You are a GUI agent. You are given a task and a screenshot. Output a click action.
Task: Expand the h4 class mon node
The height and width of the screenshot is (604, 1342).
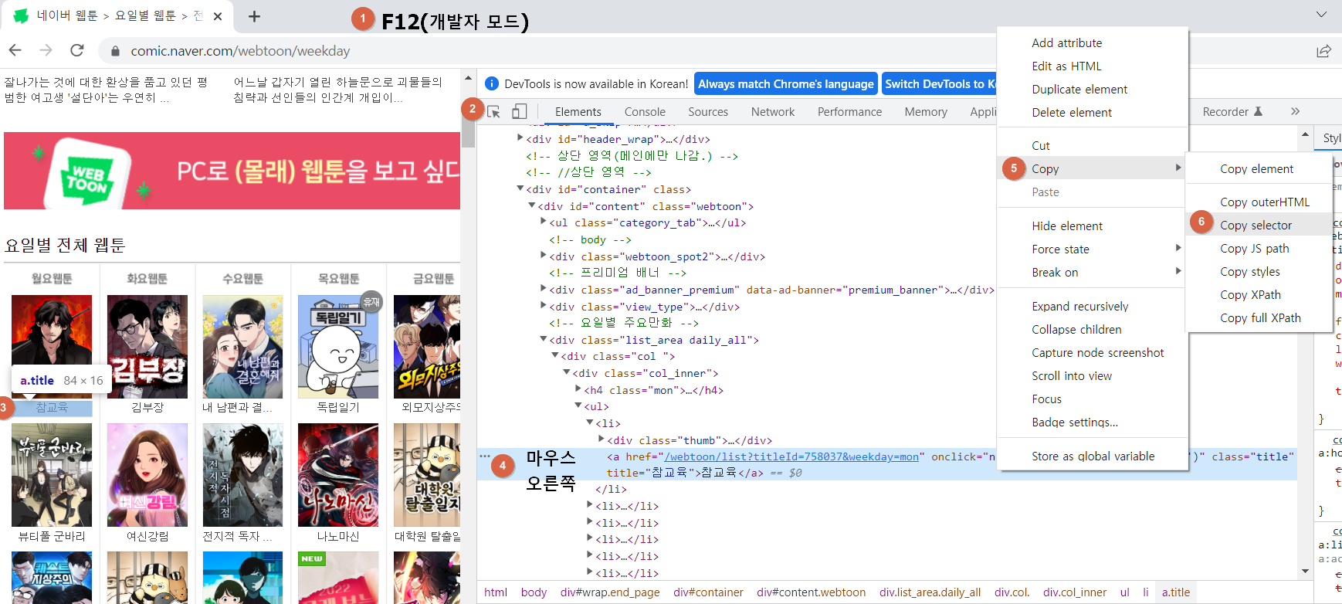578,389
